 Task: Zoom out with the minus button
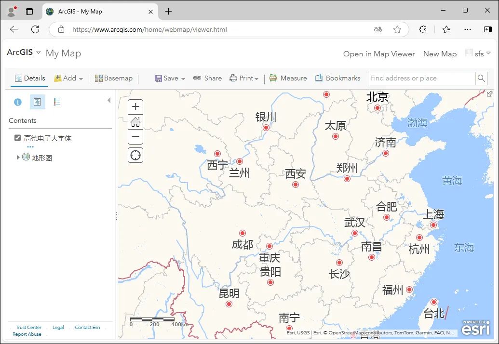click(135, 137)
